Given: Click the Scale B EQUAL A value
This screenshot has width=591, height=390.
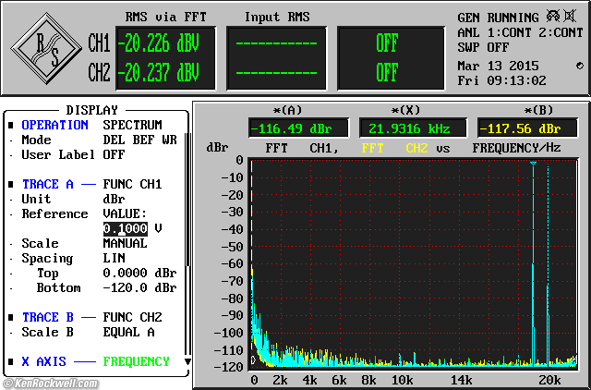Looking at the screenshot, I should [x=128, y=332].
